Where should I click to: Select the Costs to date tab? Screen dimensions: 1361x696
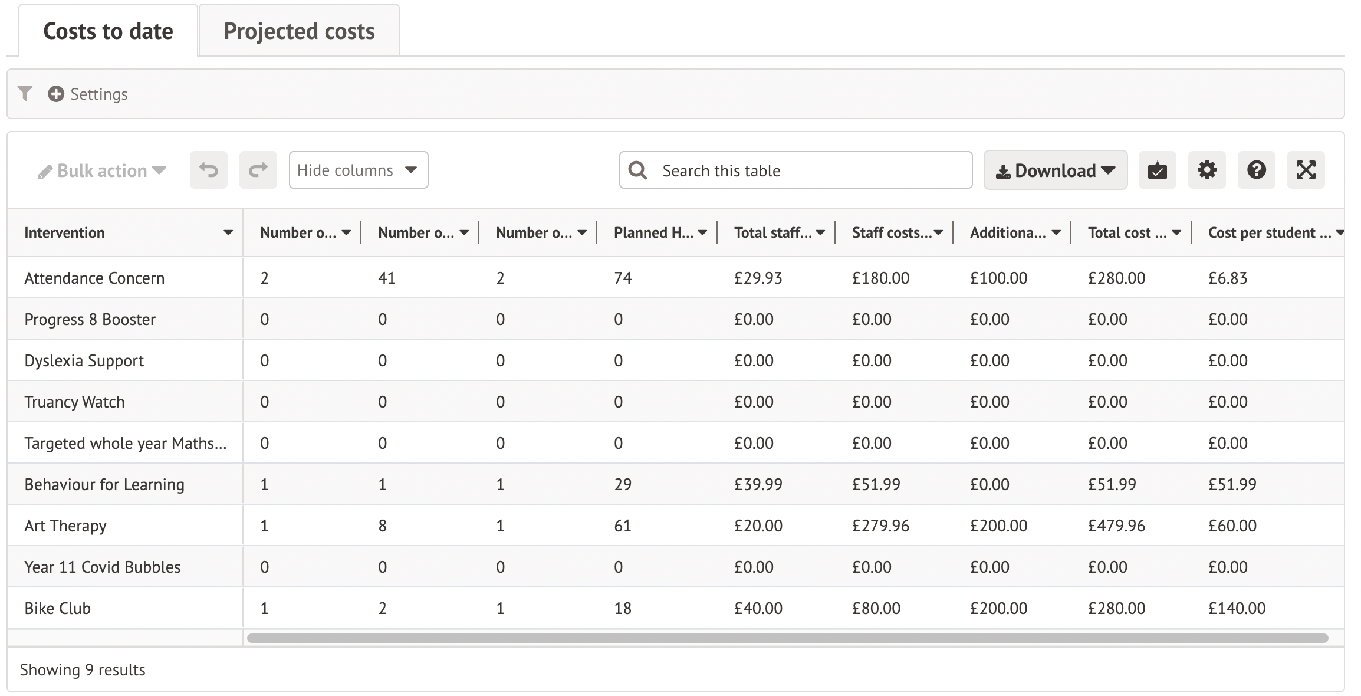tap(109, 31)
